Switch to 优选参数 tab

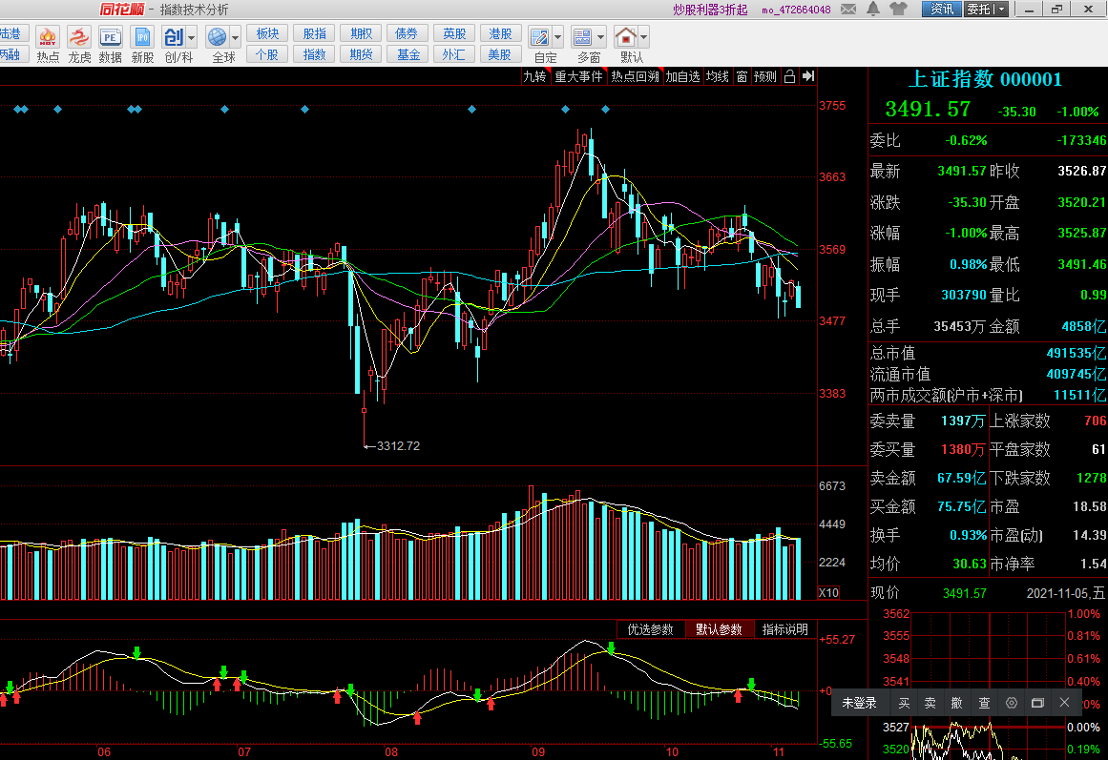pyautogui.click(x=651, y=629)
